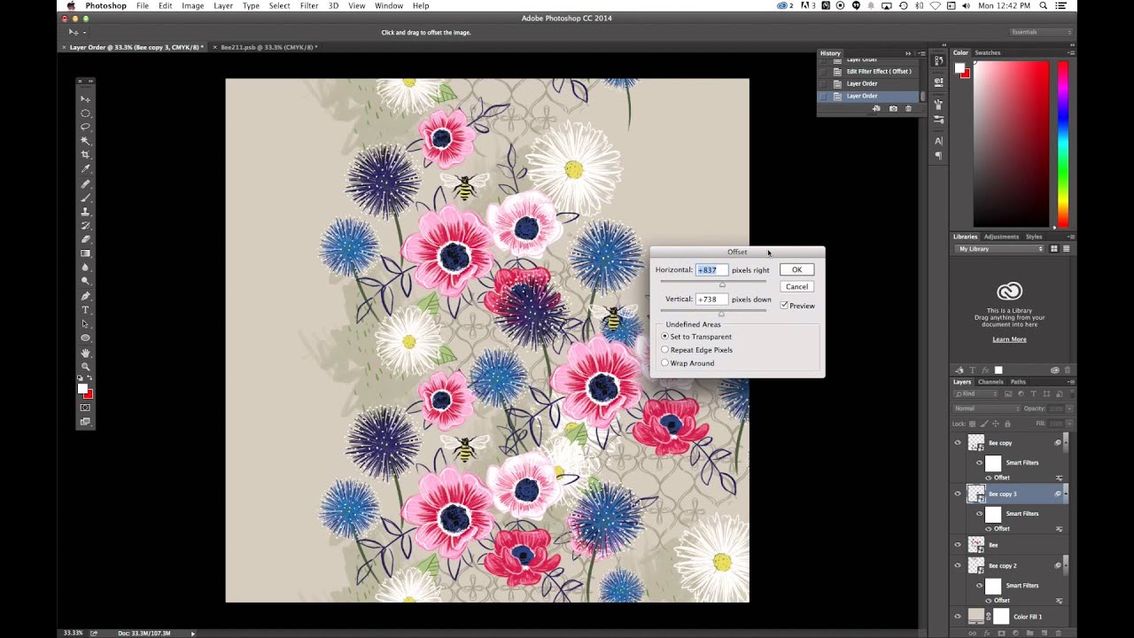1134x638 pixels.
Task: Create new snapshot in History panel
Action: 893,109
